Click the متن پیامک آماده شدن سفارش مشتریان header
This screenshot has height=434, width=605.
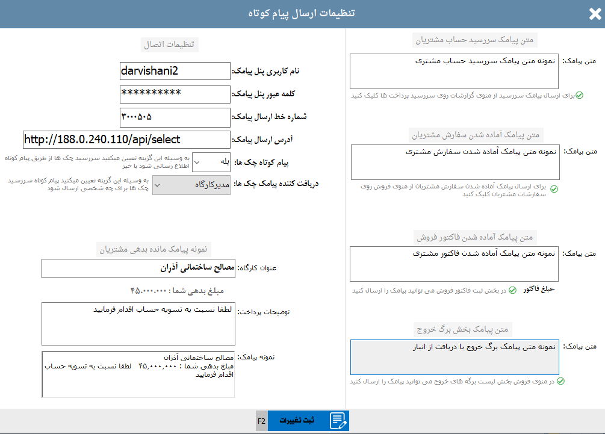click(476, 135)
